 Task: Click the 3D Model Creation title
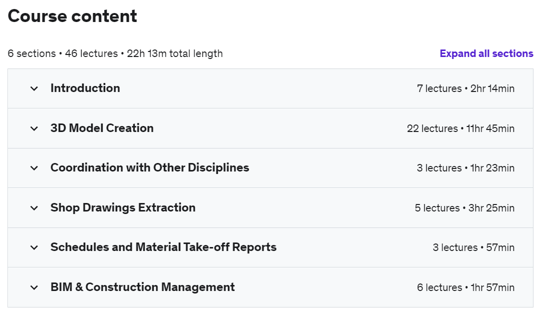tap(102, 128)
